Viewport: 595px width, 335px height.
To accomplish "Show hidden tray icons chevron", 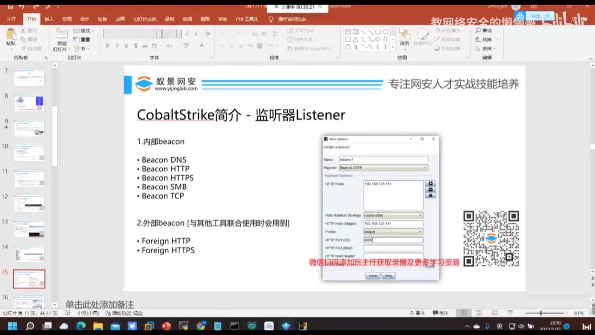I will pyautogui.click(x=467, y=326).
